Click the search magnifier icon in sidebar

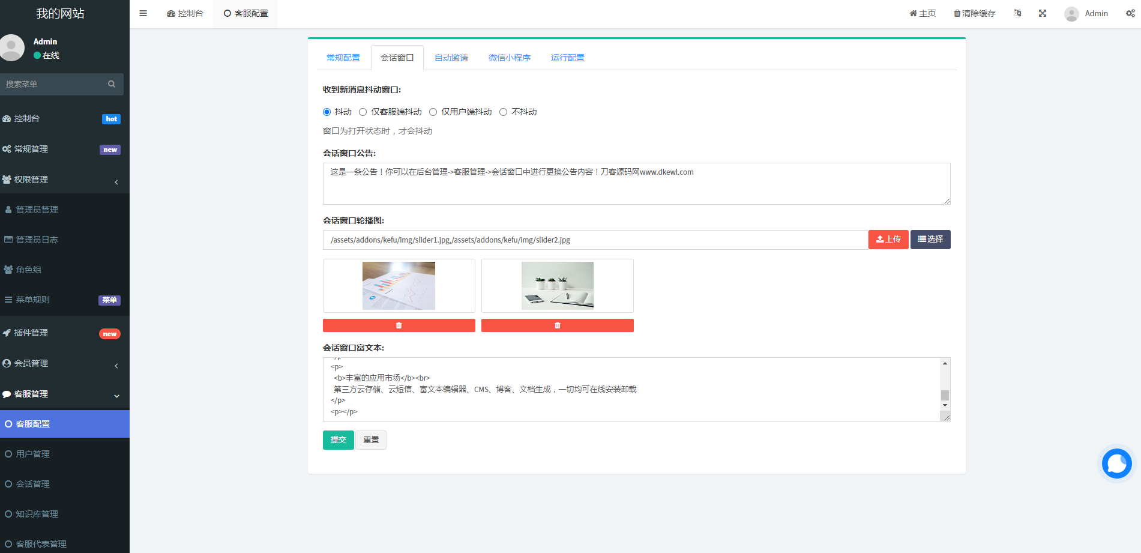[x=112, y=84]
